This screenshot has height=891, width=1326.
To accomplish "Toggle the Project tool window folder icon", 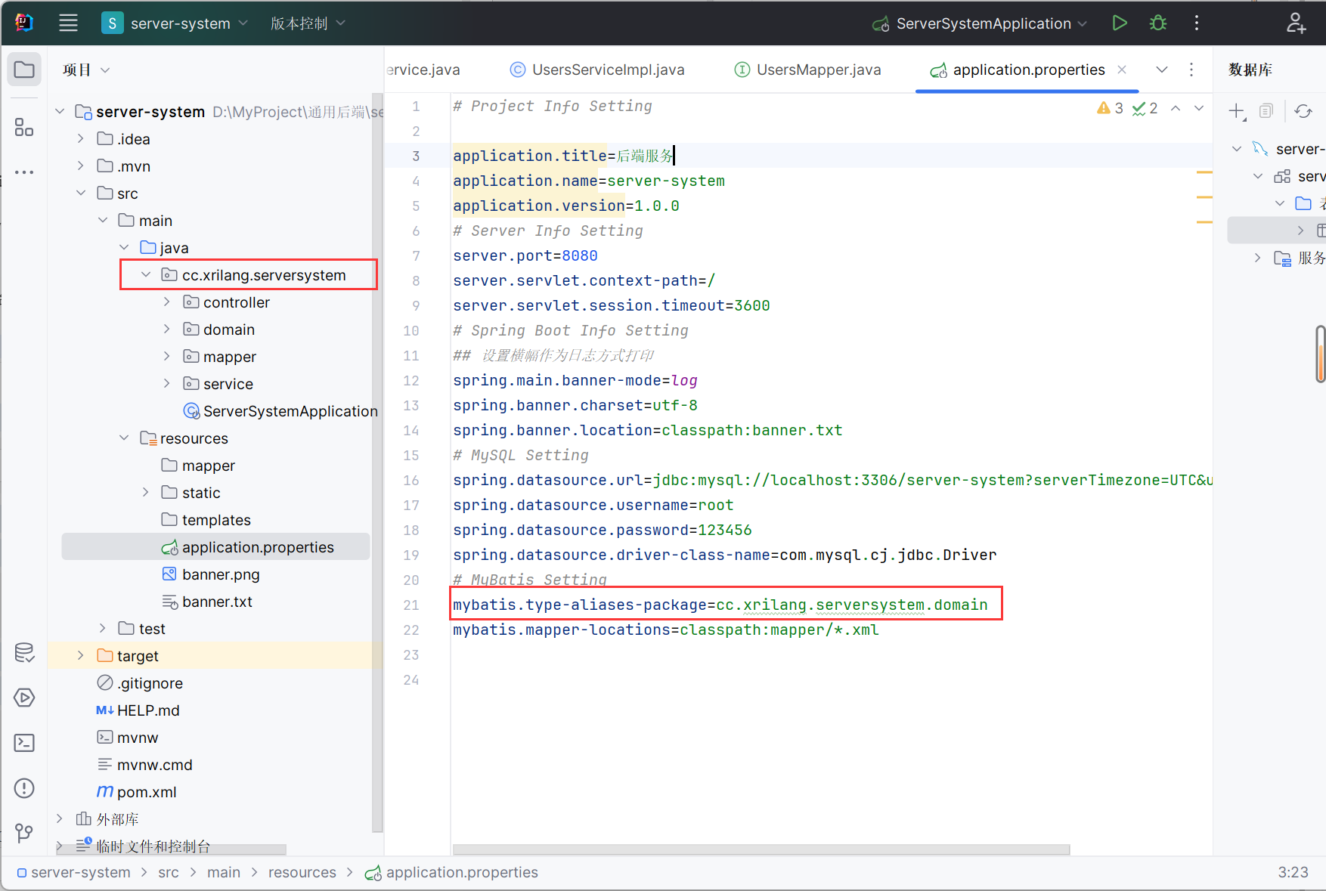I will pos(24,70).
